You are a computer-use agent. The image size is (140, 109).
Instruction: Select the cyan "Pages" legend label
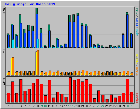click(137, 33)
